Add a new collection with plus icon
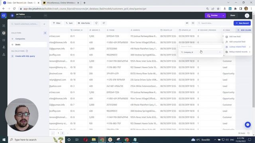The height and width of the screenshot is (143, 255). coord(45,33)
